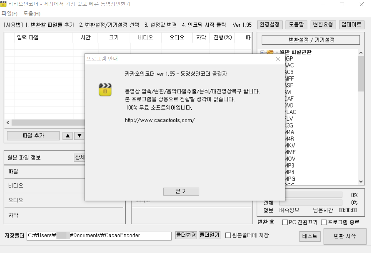The image size is (371, 253).
Task: Click the 자막 column header
Action: coord(201,37)
